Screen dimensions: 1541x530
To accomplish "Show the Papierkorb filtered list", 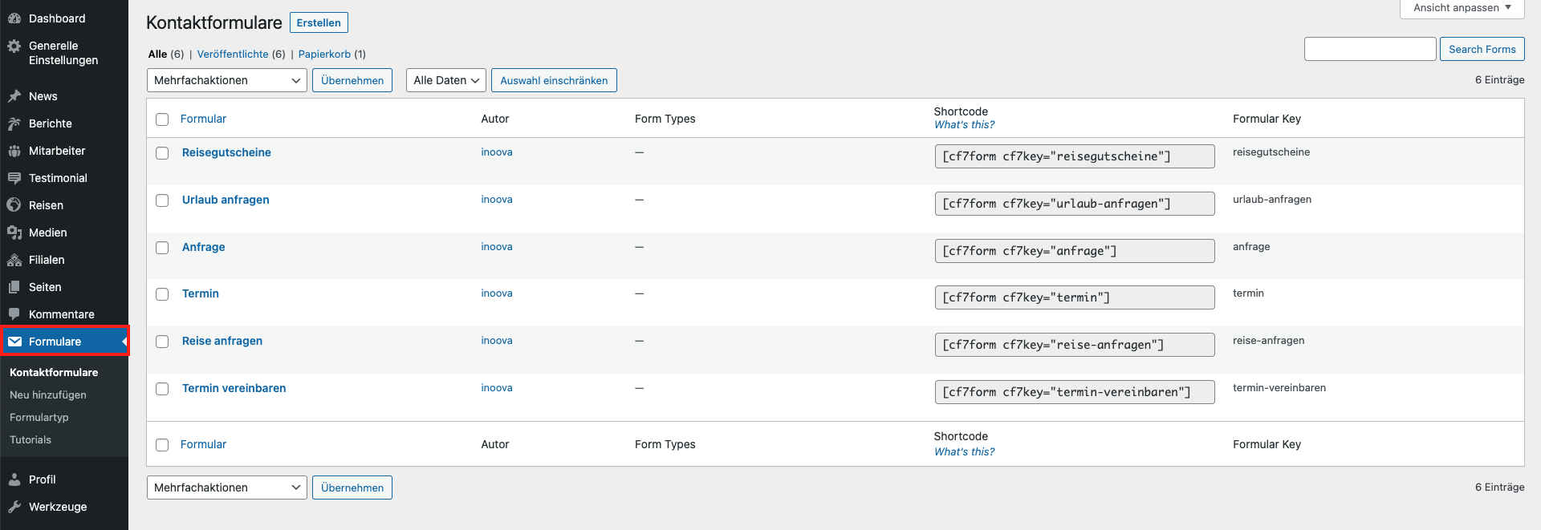I will click(x=324, y=55).
